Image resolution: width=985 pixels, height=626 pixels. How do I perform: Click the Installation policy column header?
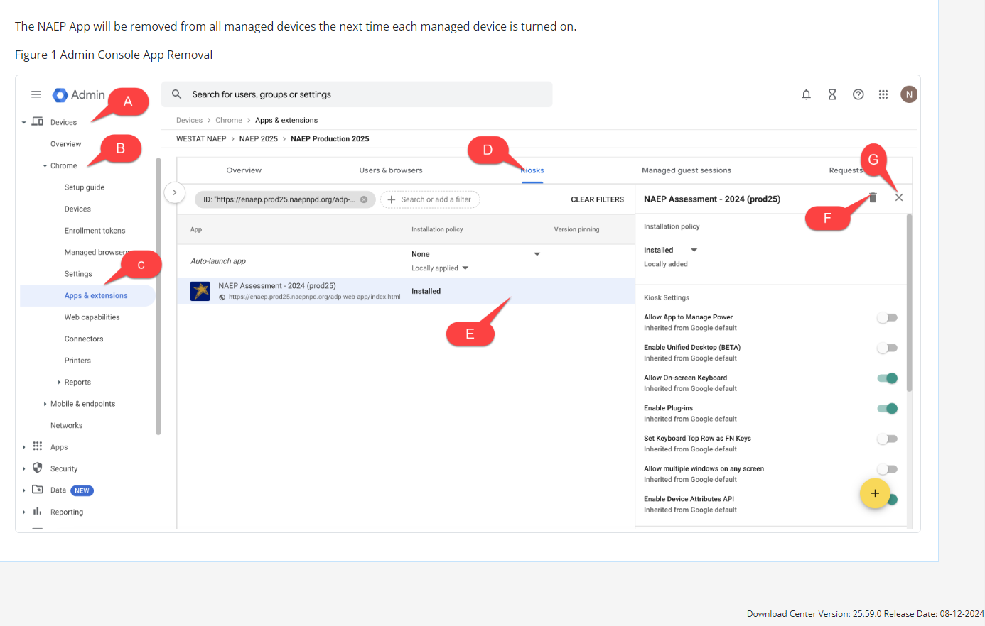(437, 229)
